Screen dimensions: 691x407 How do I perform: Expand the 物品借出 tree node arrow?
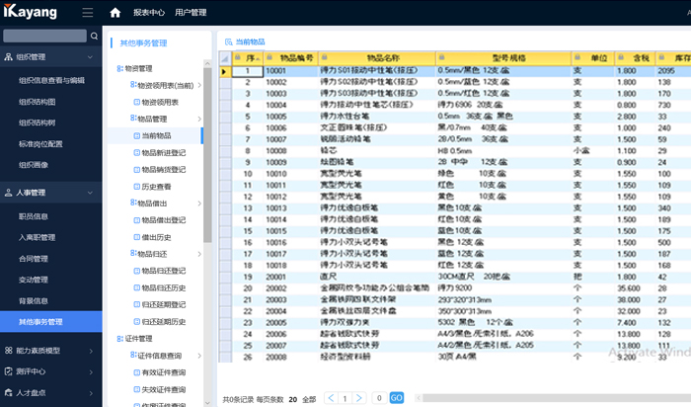click(200, 203)
